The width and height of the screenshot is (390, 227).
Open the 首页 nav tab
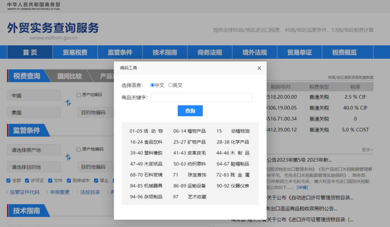pyautogui.click(x=30, y=52)
